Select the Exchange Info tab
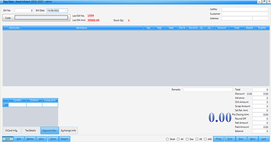The height and width of the screenshot is (142, 271). coord(68,130)
